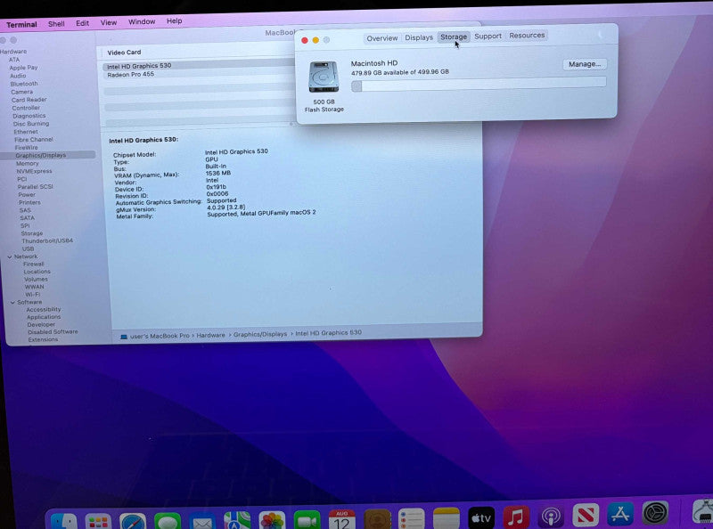The height and width of the screenshot is (529, 713).
Task: Select Ethernet in the sidebar
Action: point(26,131)
